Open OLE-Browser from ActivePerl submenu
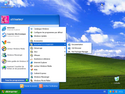Screen dimensions: 125x94 click(x=79, y=48)
